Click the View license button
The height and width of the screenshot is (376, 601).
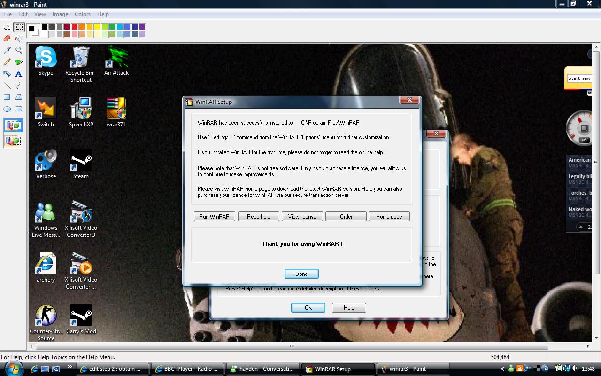pyautogui.click(x=302, y=217)
